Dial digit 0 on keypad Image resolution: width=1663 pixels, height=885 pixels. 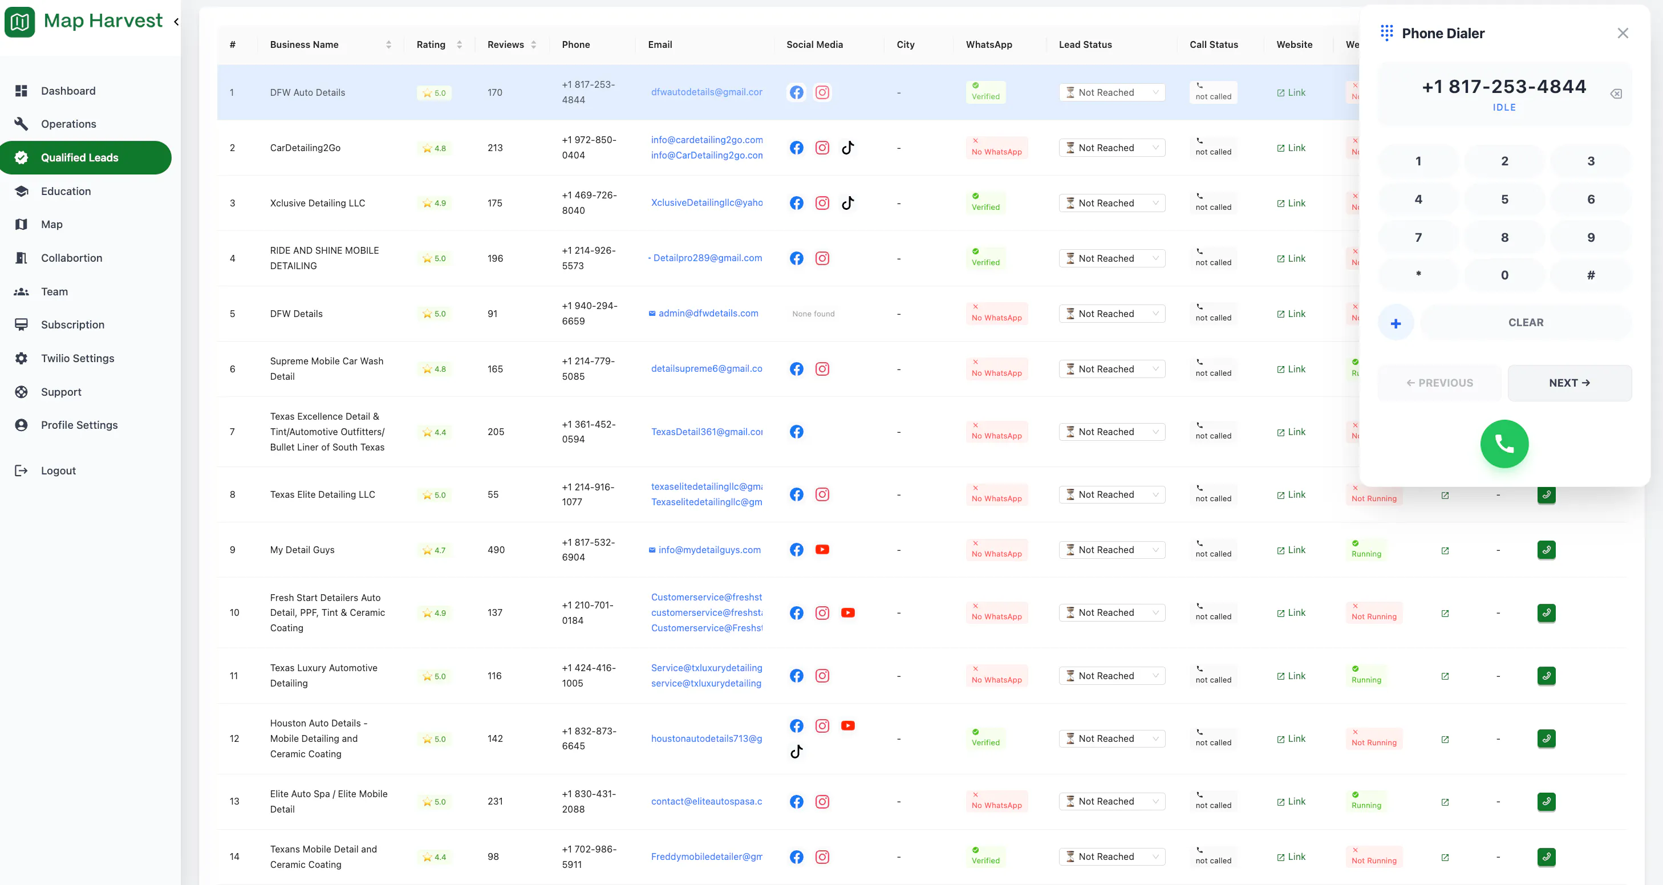1504,275
